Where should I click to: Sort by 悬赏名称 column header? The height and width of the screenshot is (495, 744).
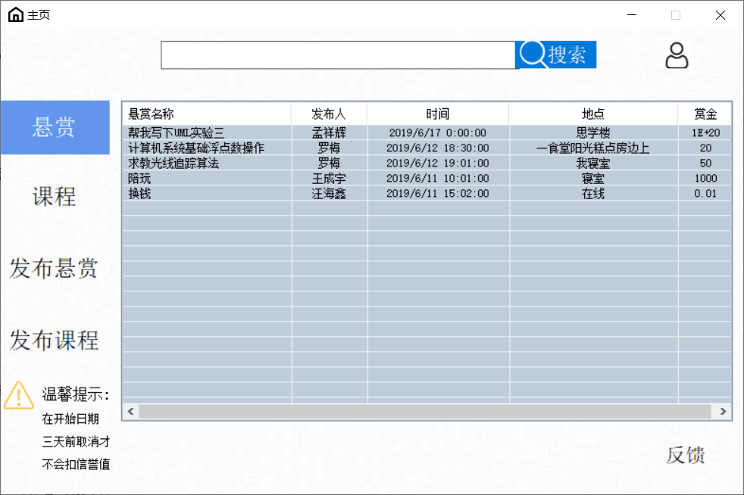click(x=207, y=114)
